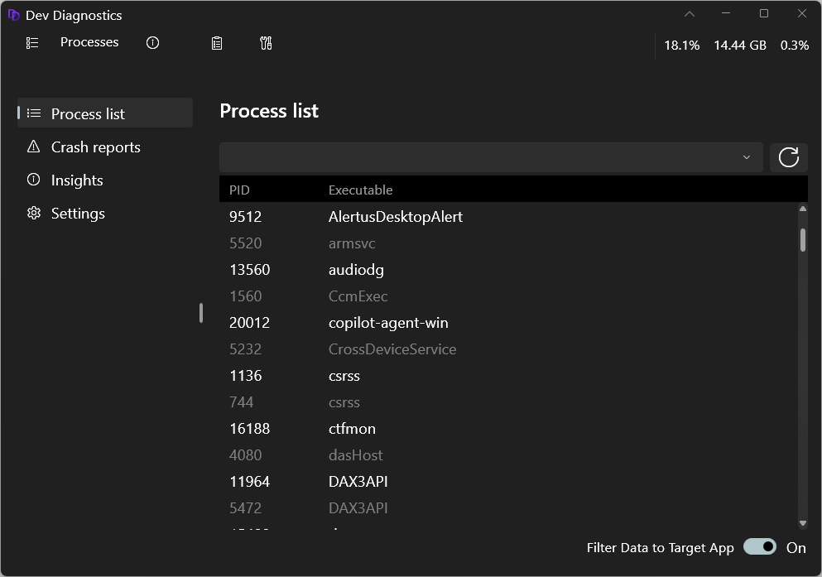This screenshot has height=577, width=822.
Task: Click the gear icon beside Settings
Action: click(34, 214)
